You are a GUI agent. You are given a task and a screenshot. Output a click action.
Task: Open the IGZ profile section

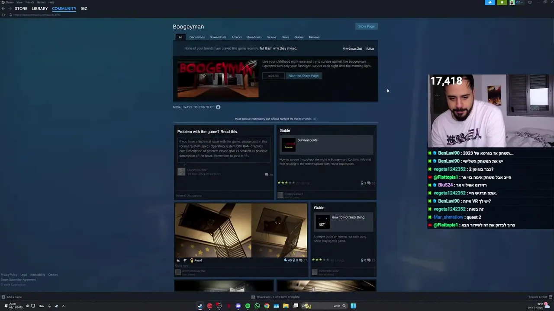84,9
